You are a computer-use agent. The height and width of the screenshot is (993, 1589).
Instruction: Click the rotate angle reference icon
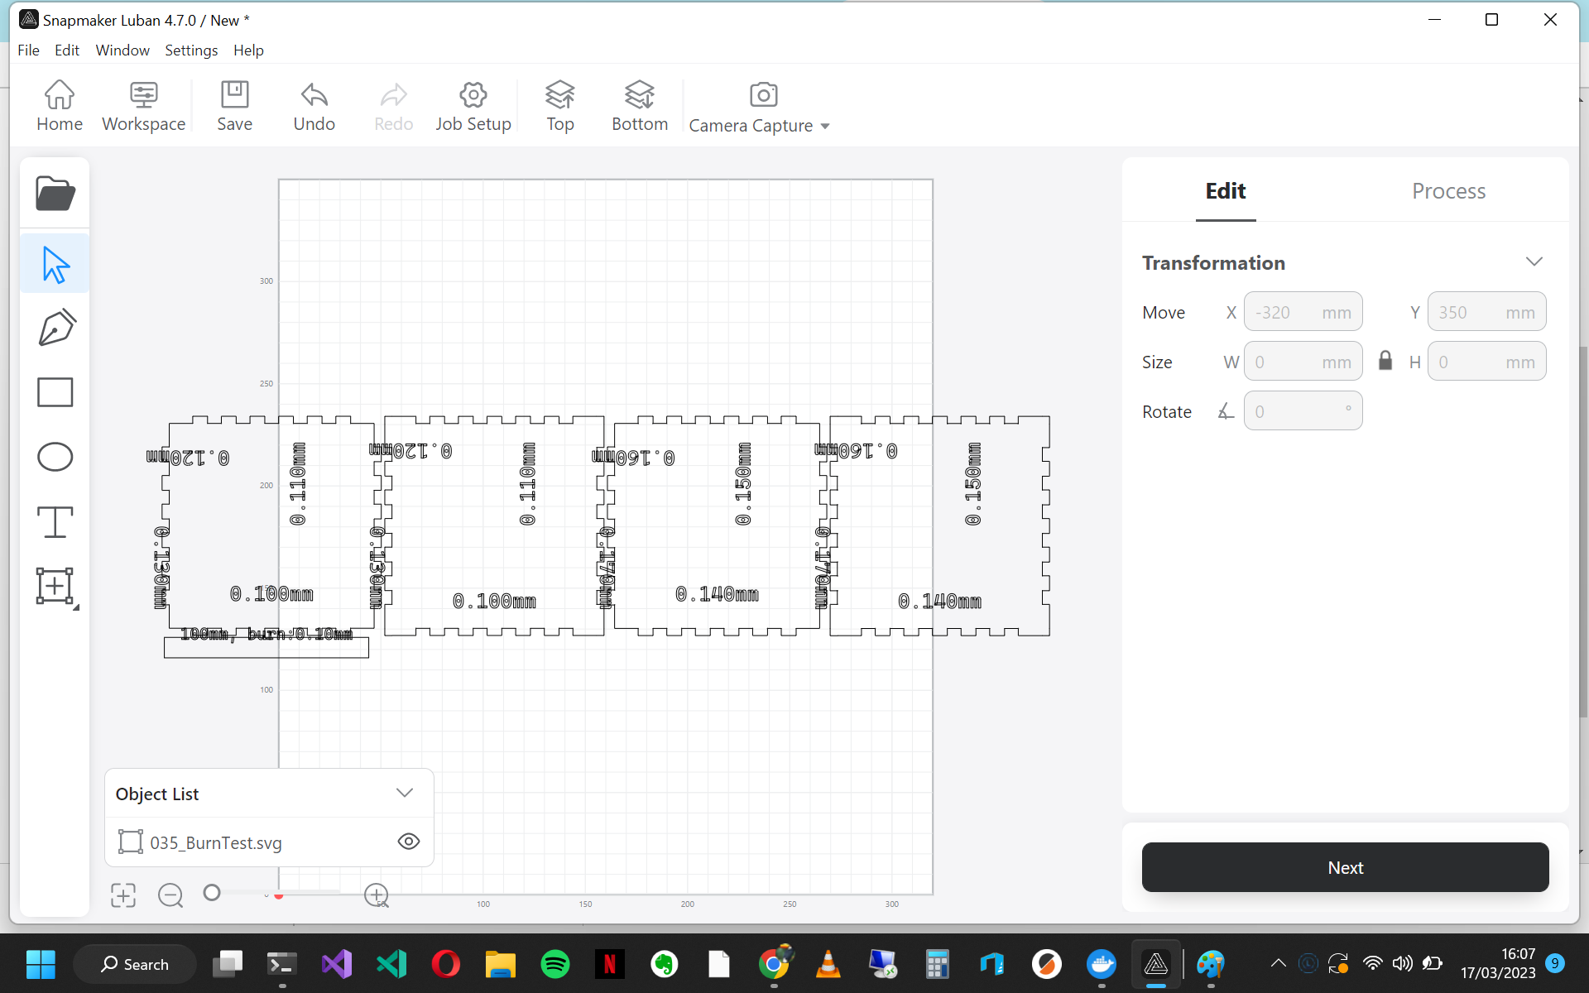(x=1225, y=410)
